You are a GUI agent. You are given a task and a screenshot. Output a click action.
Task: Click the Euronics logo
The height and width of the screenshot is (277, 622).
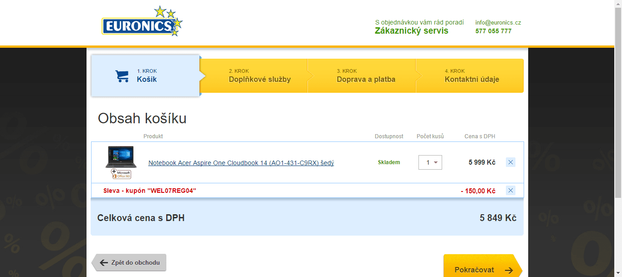click(x=142, y=21)
